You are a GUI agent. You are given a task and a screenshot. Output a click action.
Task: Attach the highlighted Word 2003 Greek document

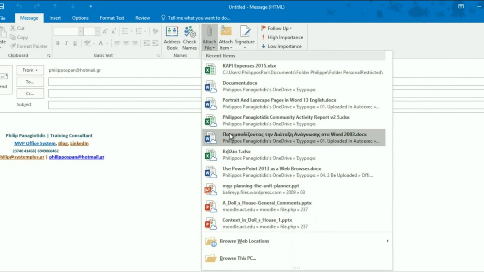click(x=294, y=138)
